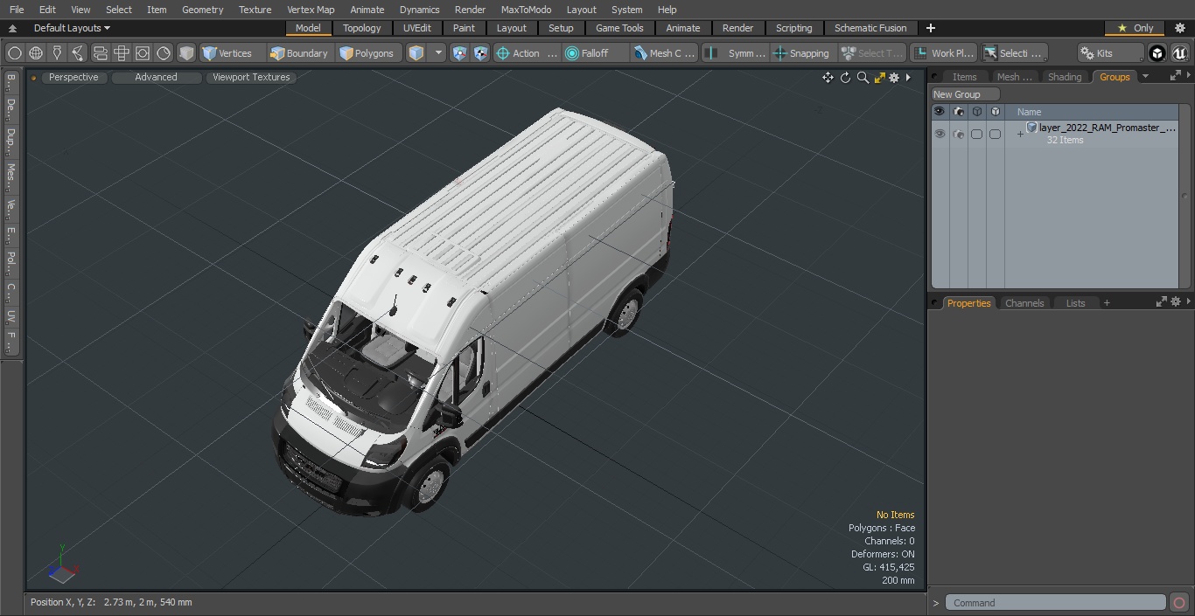Open the Default Layouts dropdown
1195x616 pixels.
(72, 28)
